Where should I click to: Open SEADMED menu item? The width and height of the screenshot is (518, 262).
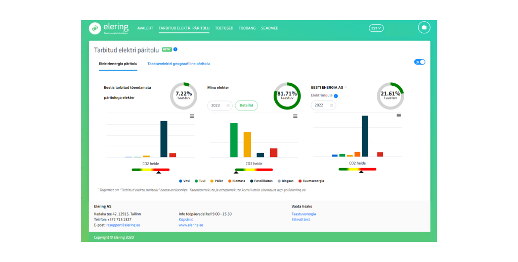[x=270, y=28]
